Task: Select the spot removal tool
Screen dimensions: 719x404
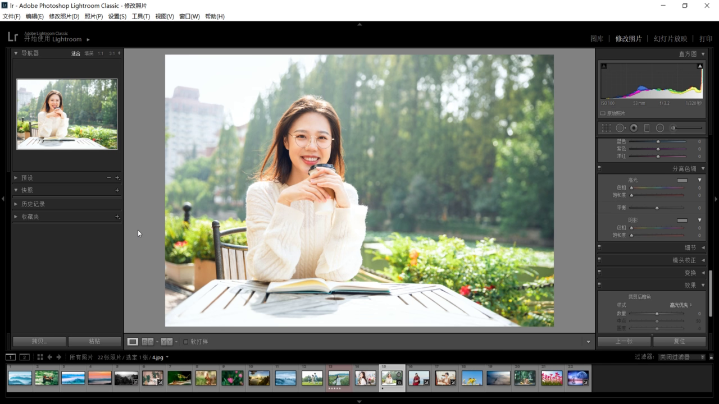Action: click(620, 128)
